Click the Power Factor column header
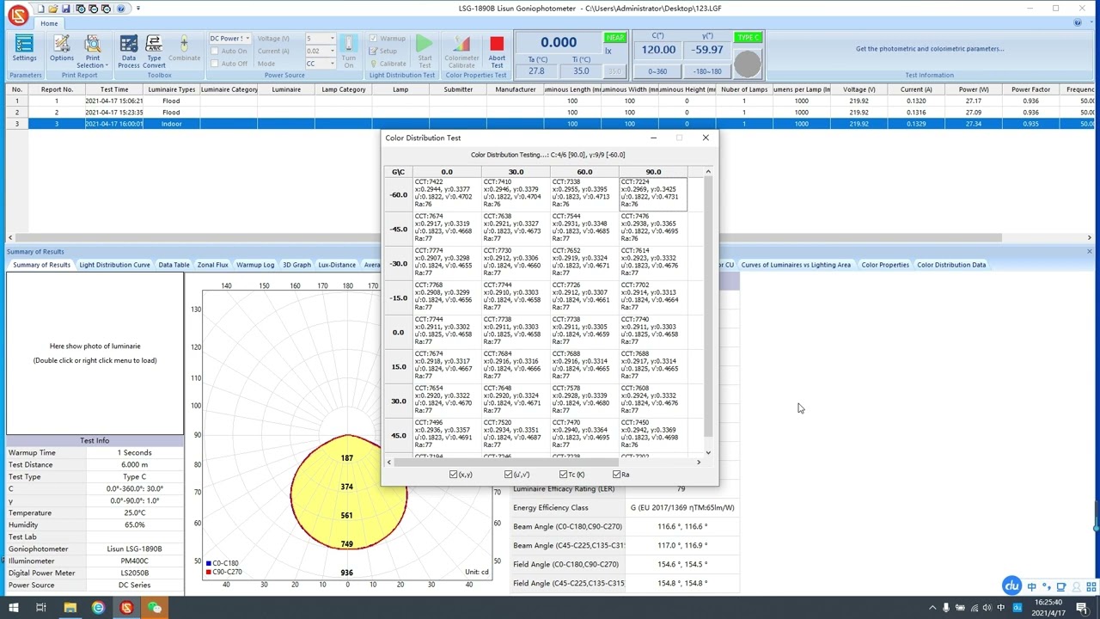This screenshot has width=1100, height=619. tap(1030, 89)
